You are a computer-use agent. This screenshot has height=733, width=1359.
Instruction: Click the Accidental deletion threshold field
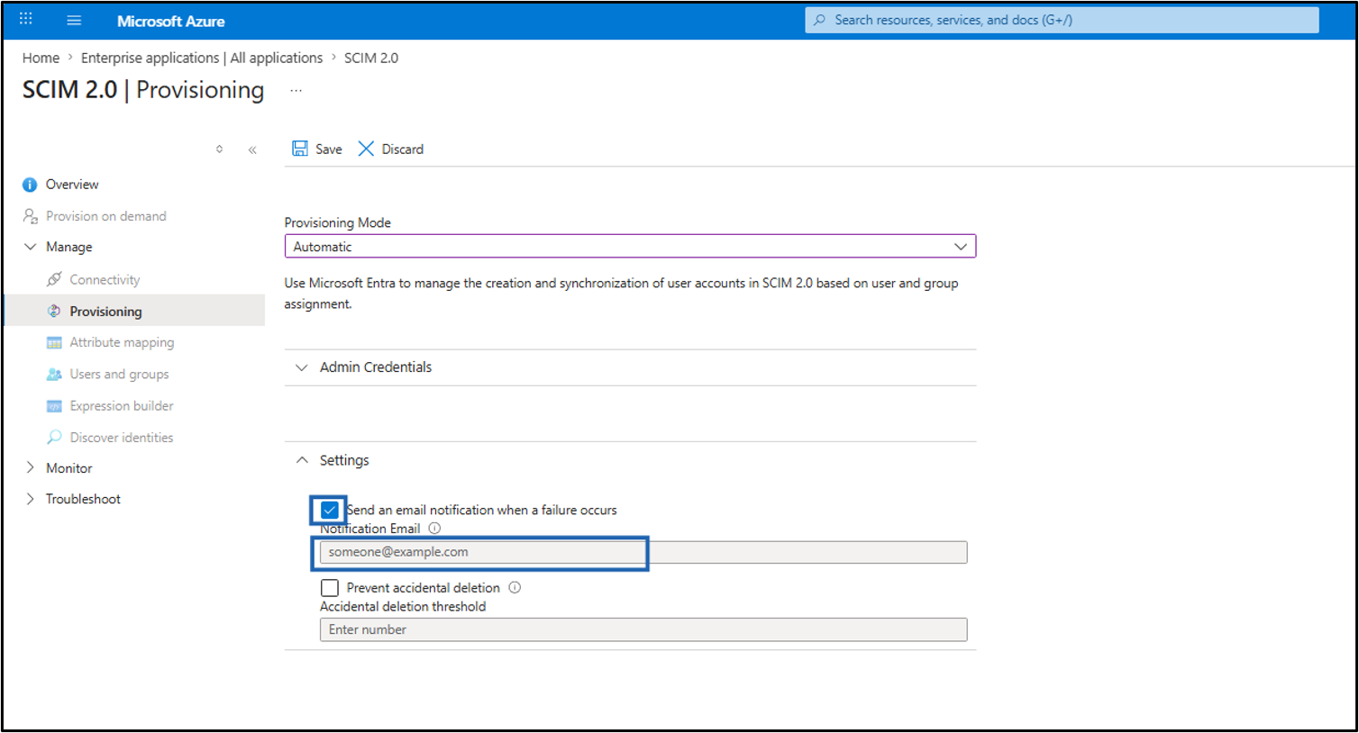click(643, 629)
